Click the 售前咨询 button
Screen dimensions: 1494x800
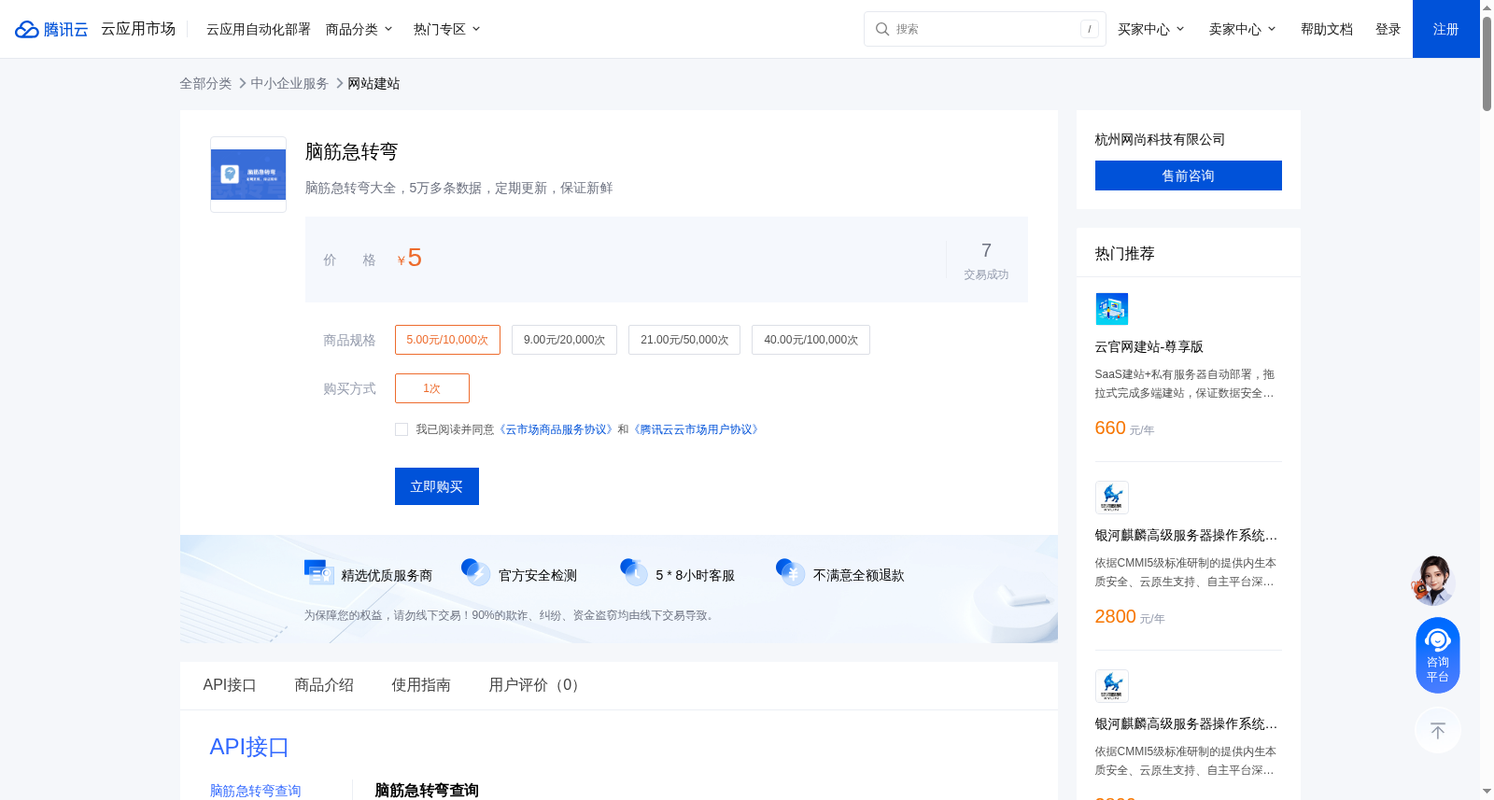[1189, 175]
